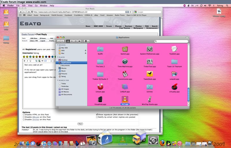Switch Finder to column view
Viewport: 231px width, 148px height.
point(76,41)
